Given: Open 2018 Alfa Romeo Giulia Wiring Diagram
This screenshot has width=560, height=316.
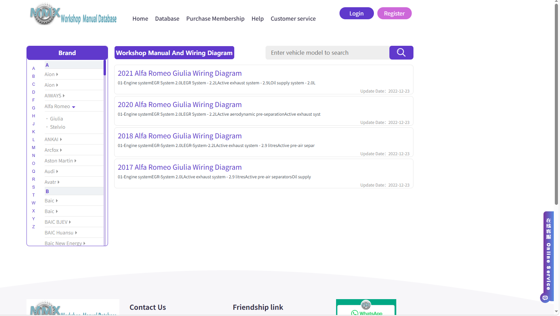Looking at the screenshot, I should pos(180,136).
